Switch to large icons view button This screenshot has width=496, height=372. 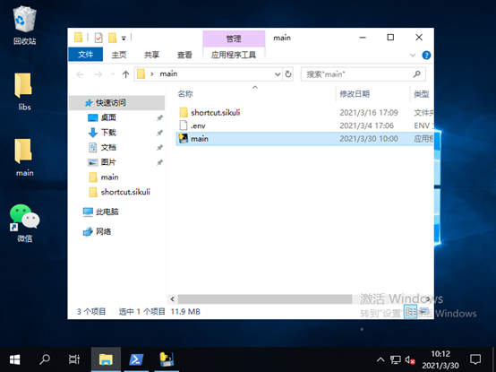pos(423,312)
